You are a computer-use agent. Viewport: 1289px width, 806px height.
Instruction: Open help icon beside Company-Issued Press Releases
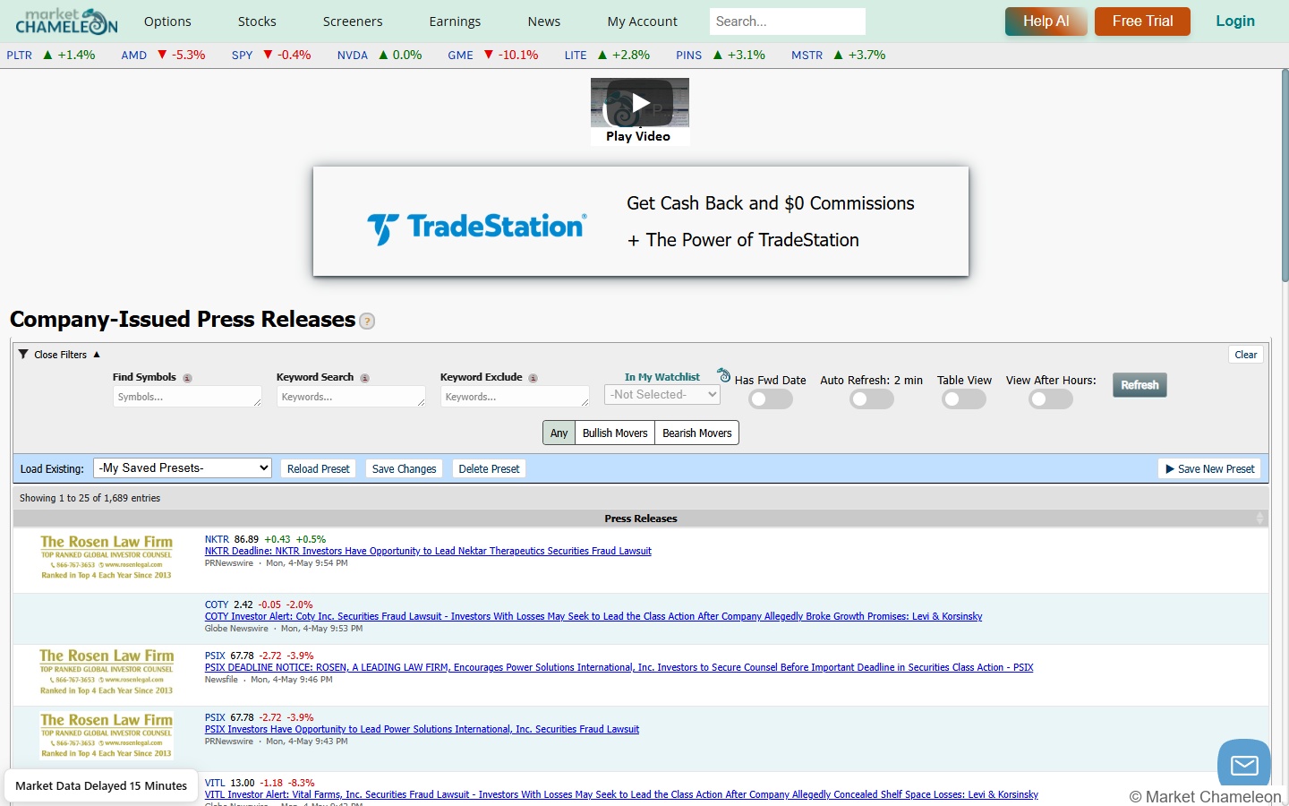tap(367, 322)
